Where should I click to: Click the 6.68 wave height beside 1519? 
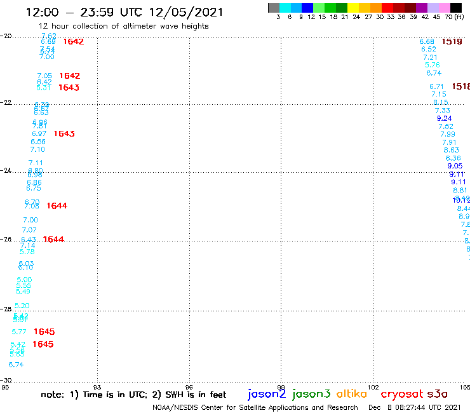(427, 41)
